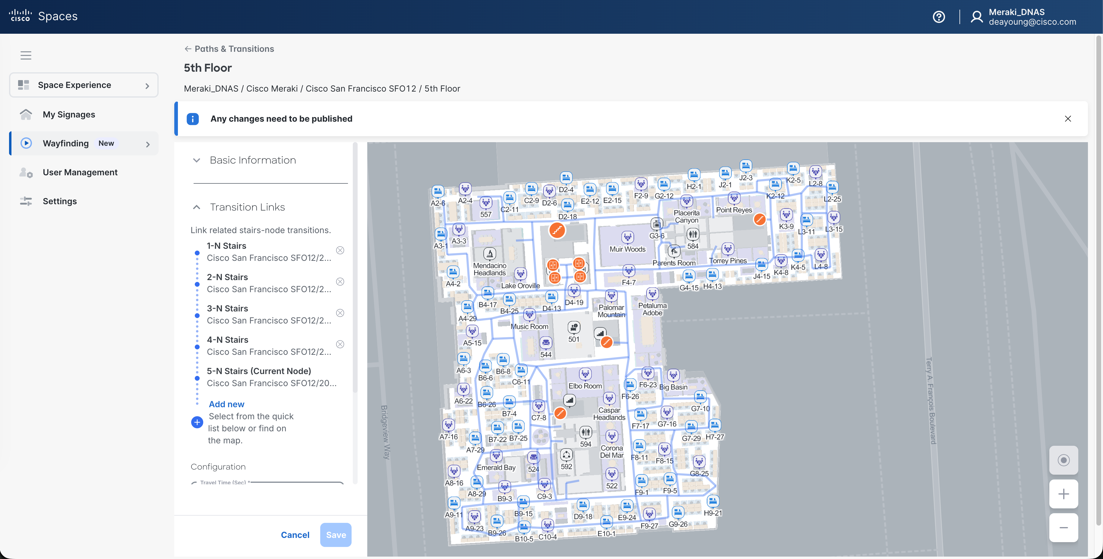This screenshot has height=559, width=1103.
Task: Go to User Management
Action: (x=80, y=172)
